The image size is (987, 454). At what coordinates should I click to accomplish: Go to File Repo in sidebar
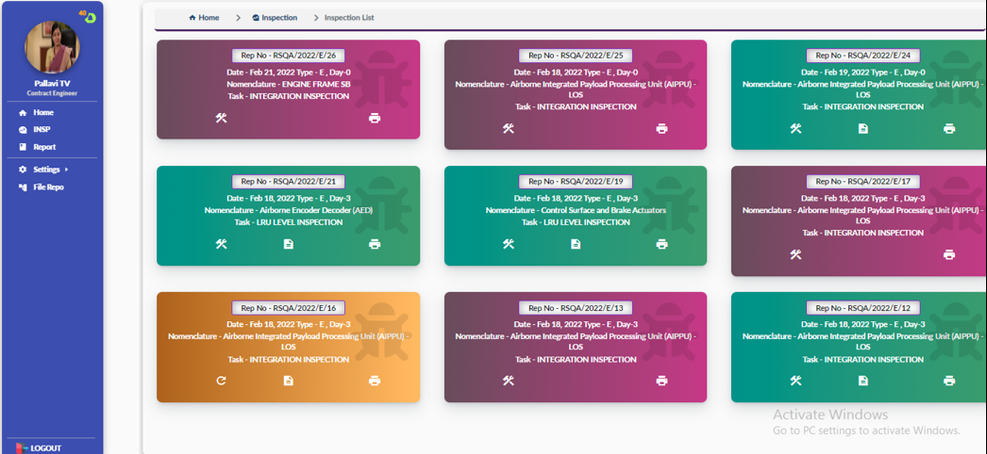pyautogui.click(x=47, y=187)
